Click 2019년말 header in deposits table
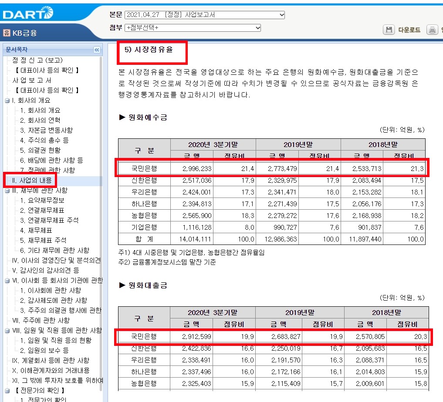443x402 pixels. pos(298,145)
